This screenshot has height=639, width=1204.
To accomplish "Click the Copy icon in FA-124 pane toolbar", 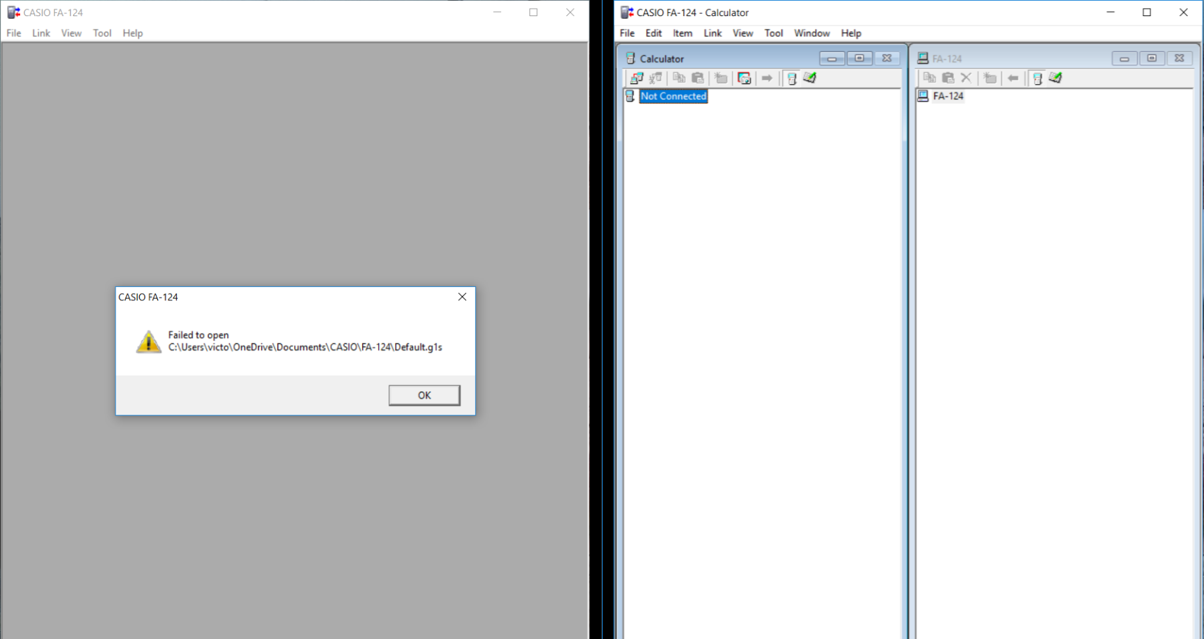I will (929, 79).
